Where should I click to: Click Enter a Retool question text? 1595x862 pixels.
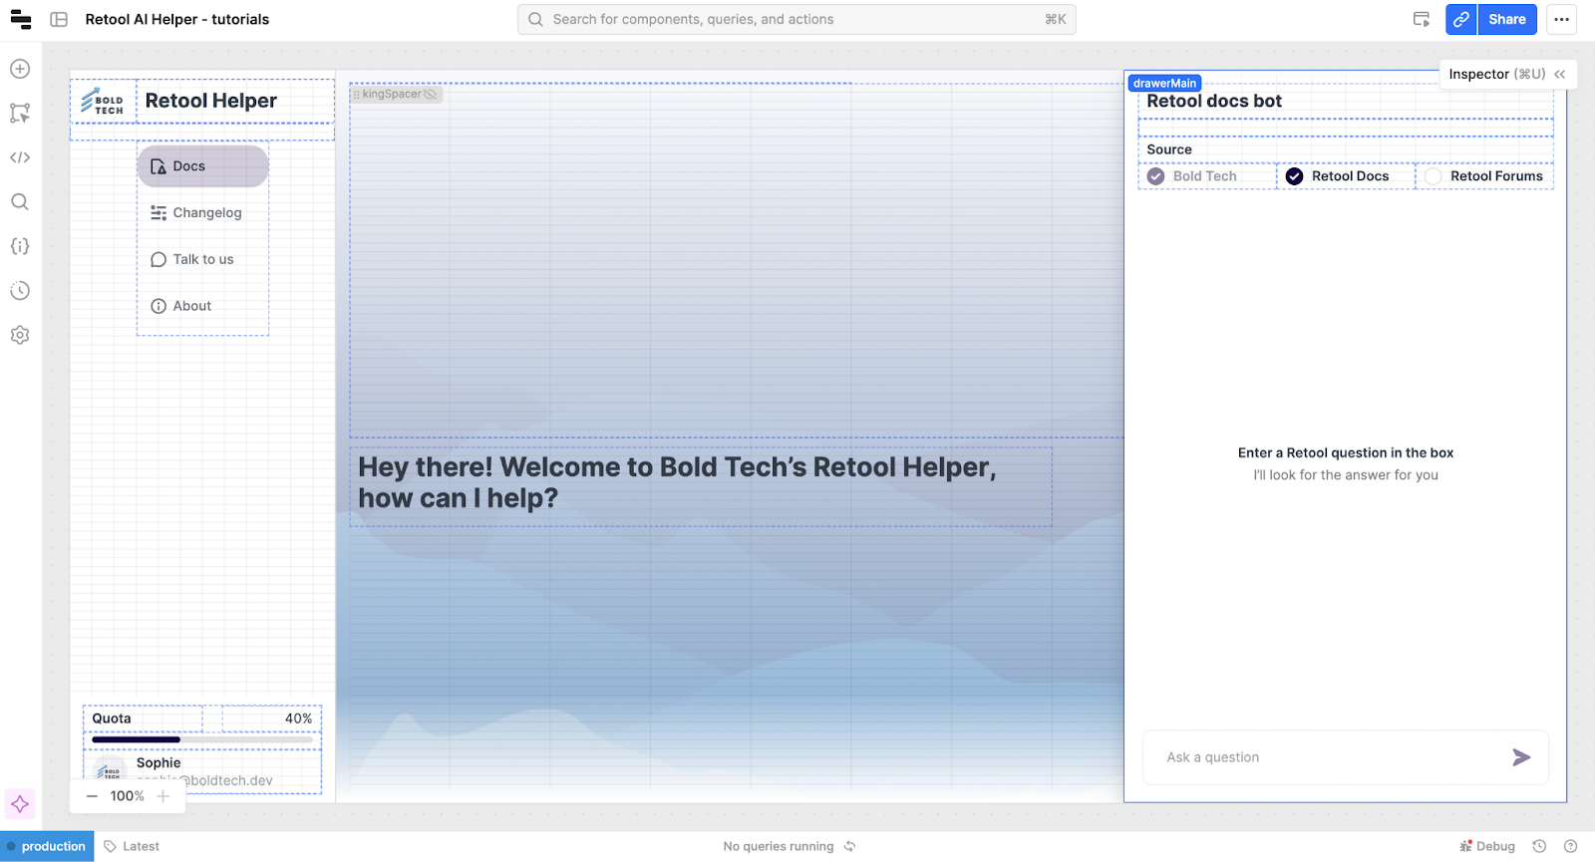(1346, 453)
